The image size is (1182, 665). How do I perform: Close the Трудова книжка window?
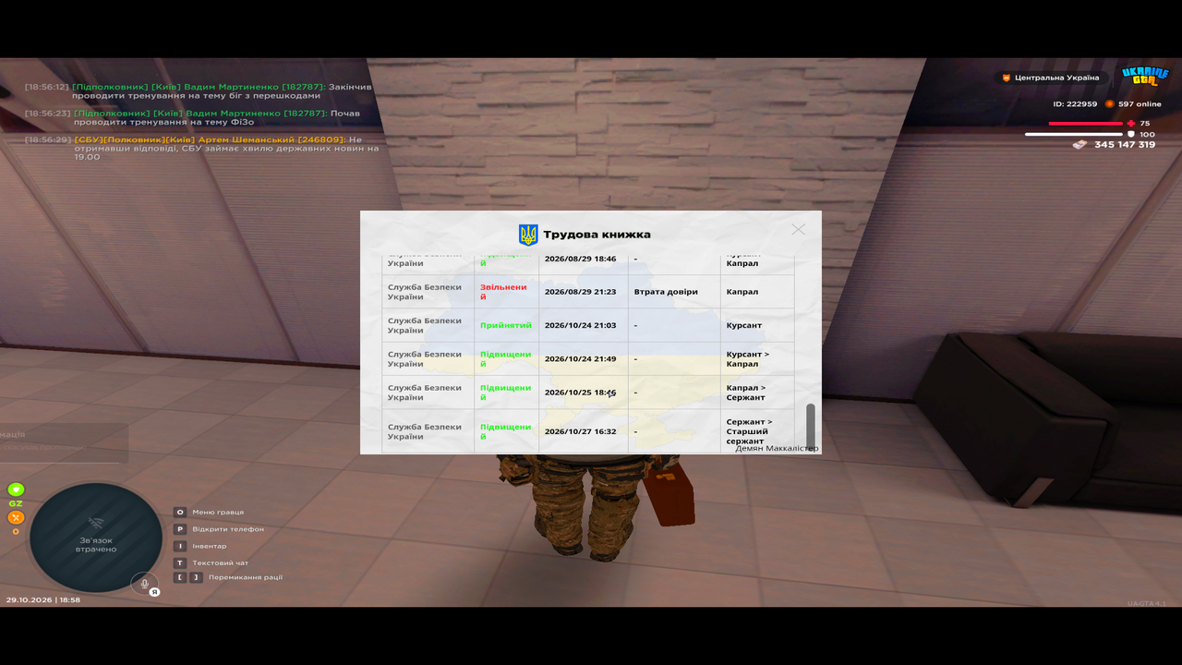click(x=798, y=229)
